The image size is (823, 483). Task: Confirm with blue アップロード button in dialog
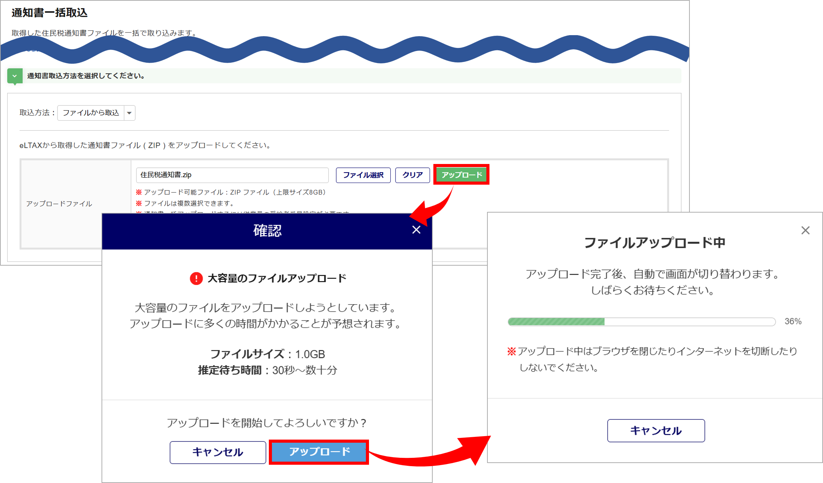coord(319,452)
